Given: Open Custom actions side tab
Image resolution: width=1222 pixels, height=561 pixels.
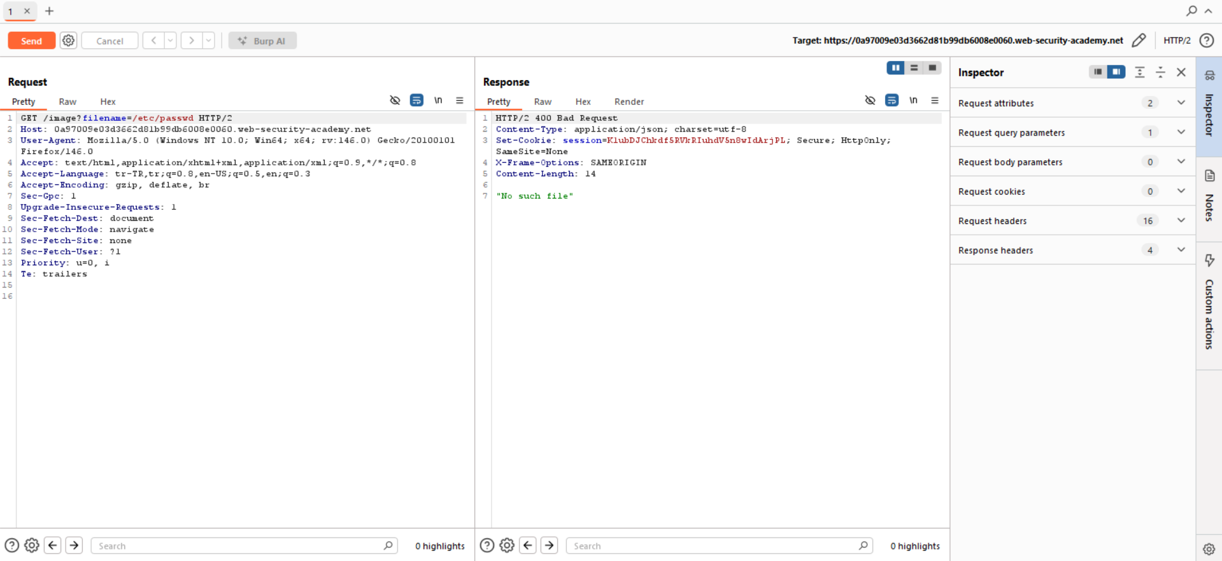Looking at the screenshot, I should pos(1209,306).
